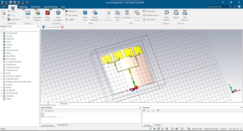
Task: Select Voltage and Current Monitors item
Action: 19,82
